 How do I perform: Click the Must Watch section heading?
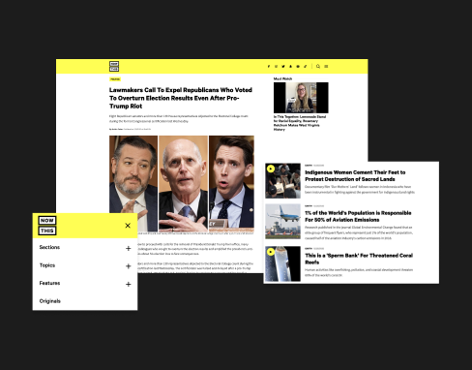(x=282, y=78)
